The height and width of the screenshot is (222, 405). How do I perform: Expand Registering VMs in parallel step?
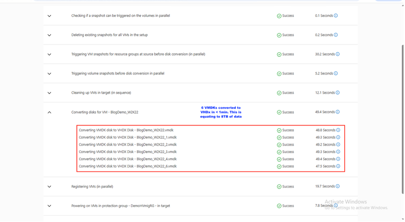point(49,187)
